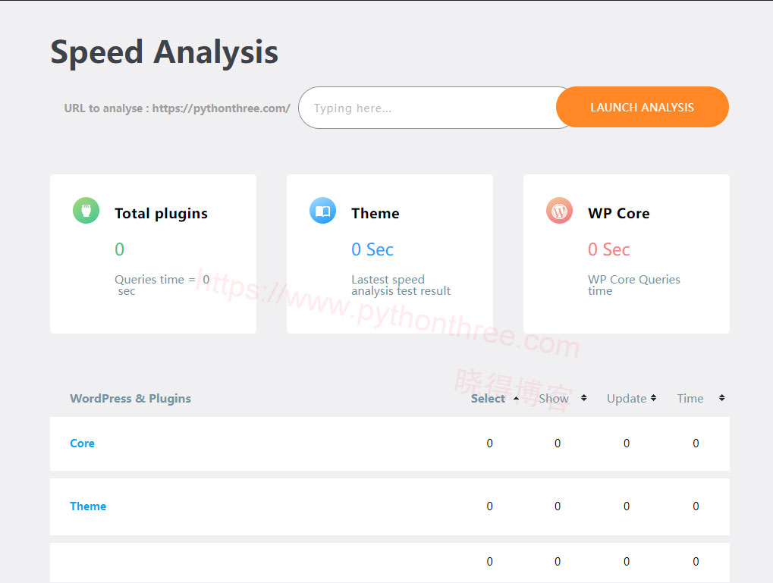Click the green '0' plugins count
The width and height of the screenshot is (773, 583).
119,249
